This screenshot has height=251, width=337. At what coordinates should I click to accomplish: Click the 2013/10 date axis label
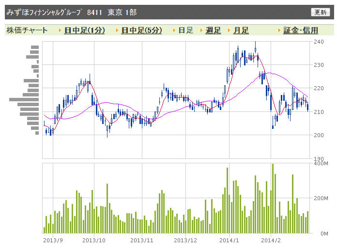click(x=94, y=240)
